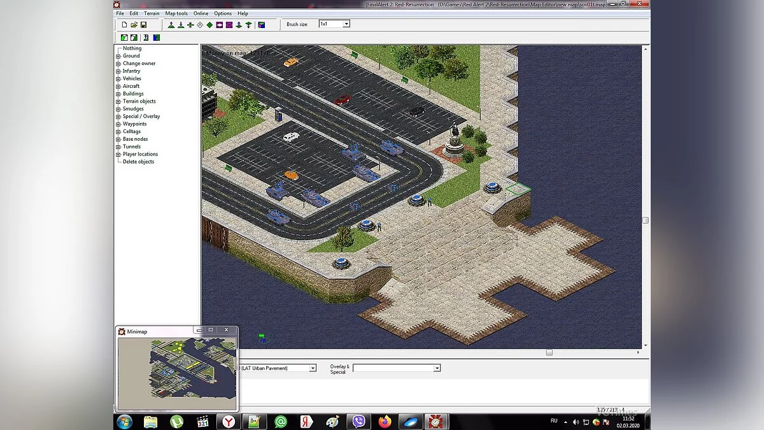Screen dimensions: 764x430
Task: Expand the Buildings category
Action: pos(118,93)
